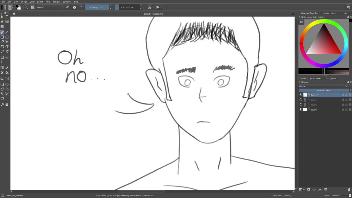Adjust the brush Opacity slider
352x198 pixels.
point(97,7)
